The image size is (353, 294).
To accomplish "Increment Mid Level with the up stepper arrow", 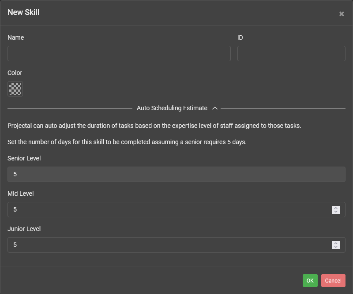I will (336, 207).
